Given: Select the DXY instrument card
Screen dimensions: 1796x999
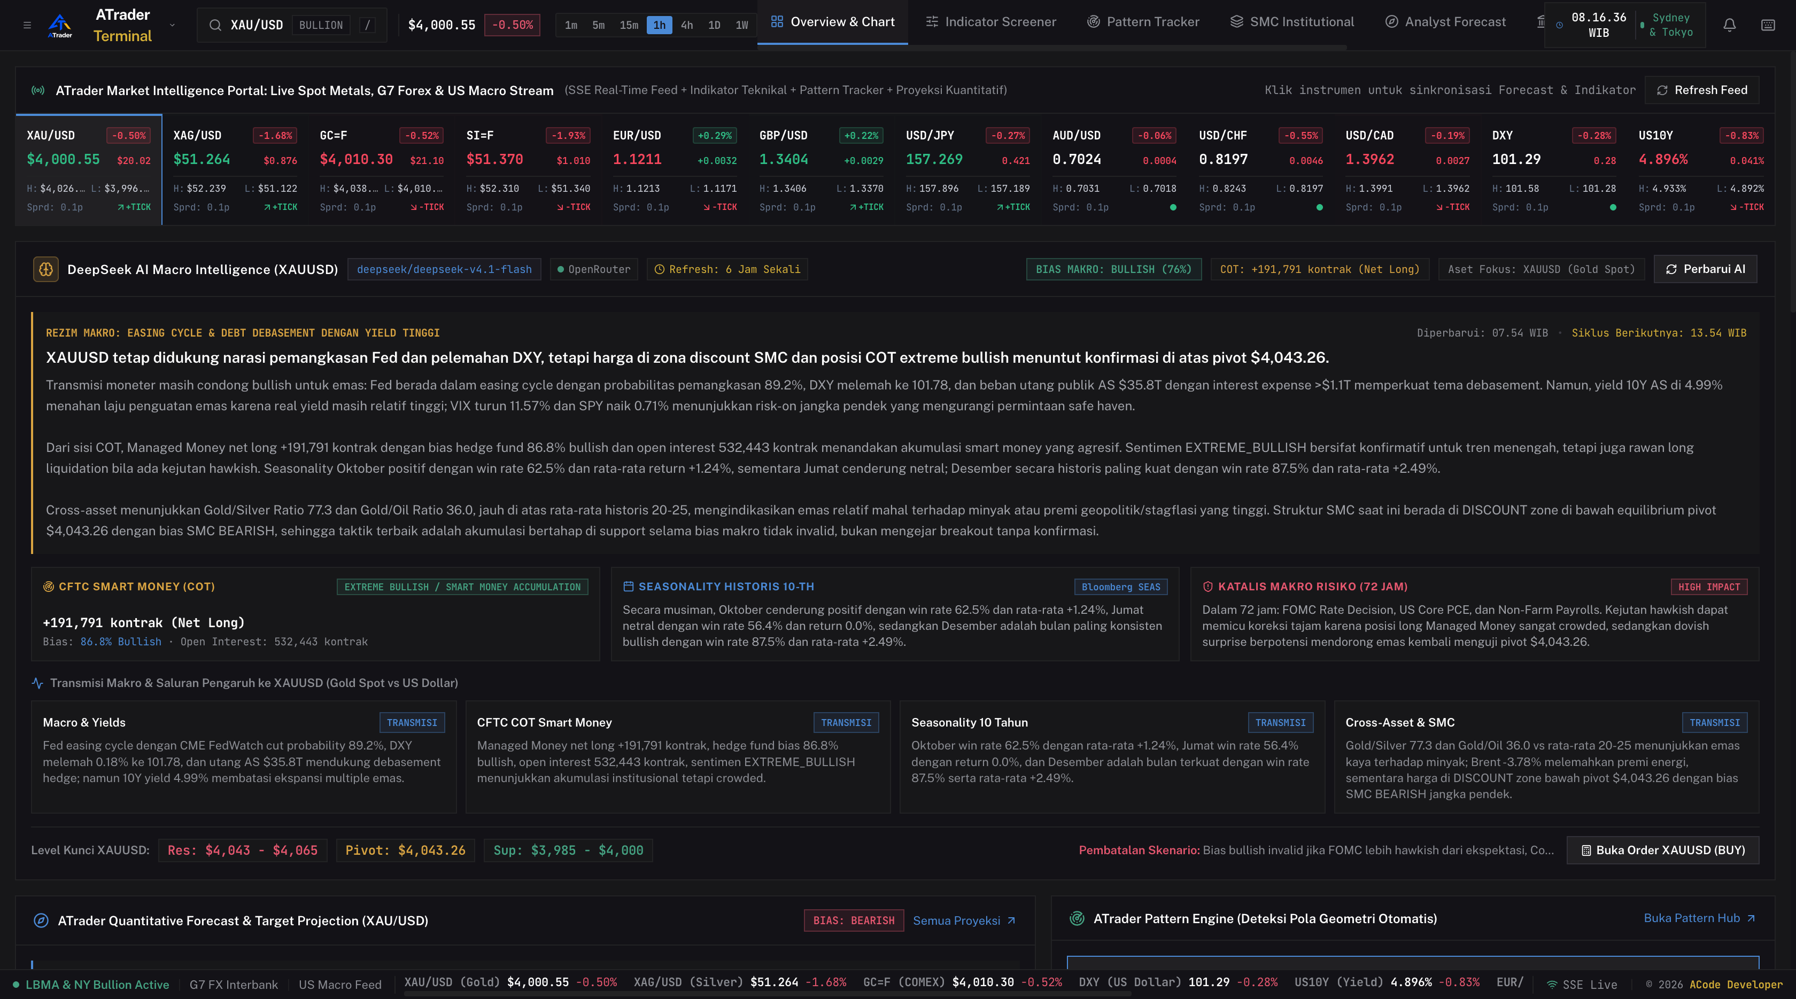Looking at the screenshot, I should point(1554,170).
